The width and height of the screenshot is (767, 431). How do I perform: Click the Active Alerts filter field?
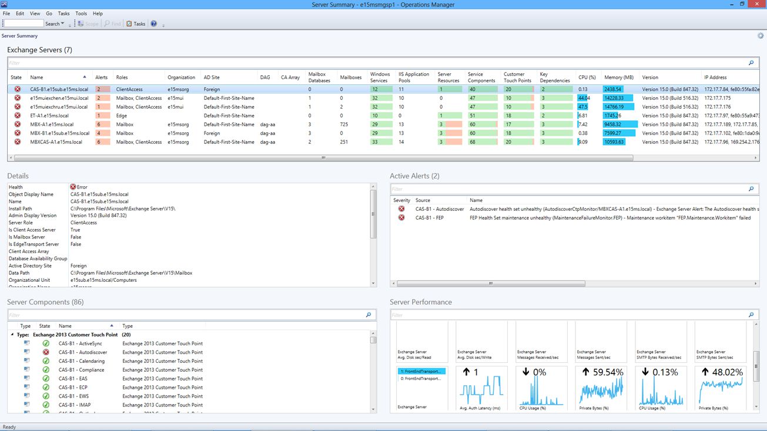568,189
